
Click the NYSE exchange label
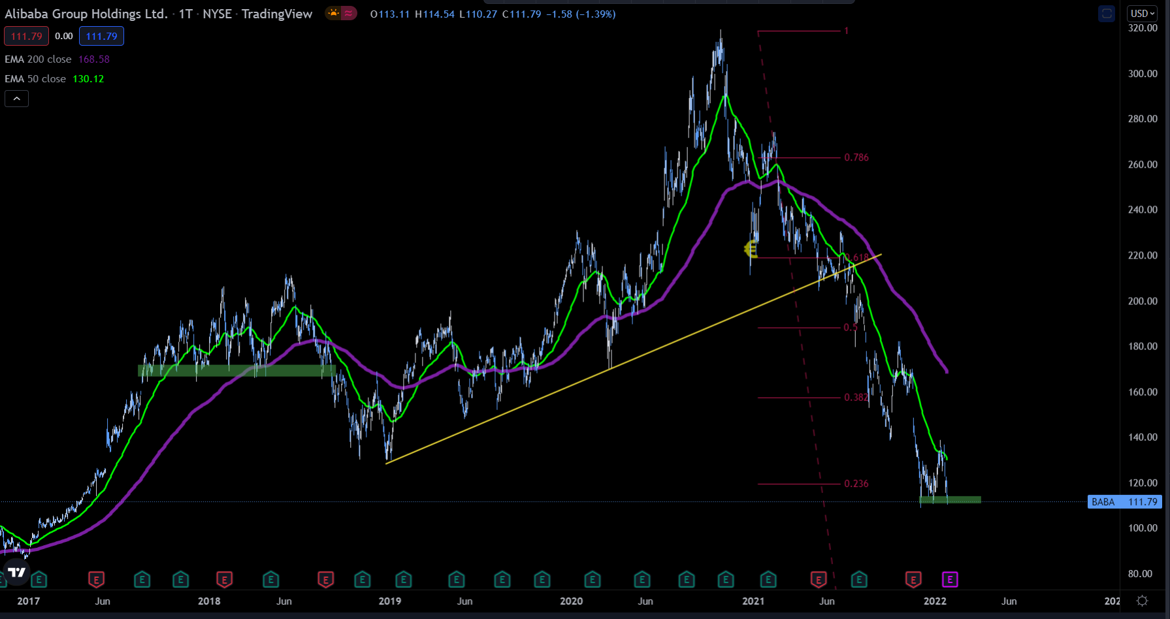pyautogui.click(x=217, y=14)
